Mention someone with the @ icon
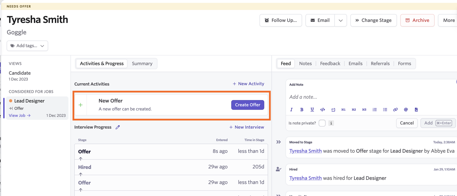The image size is (457, 196). click(406, 110)
